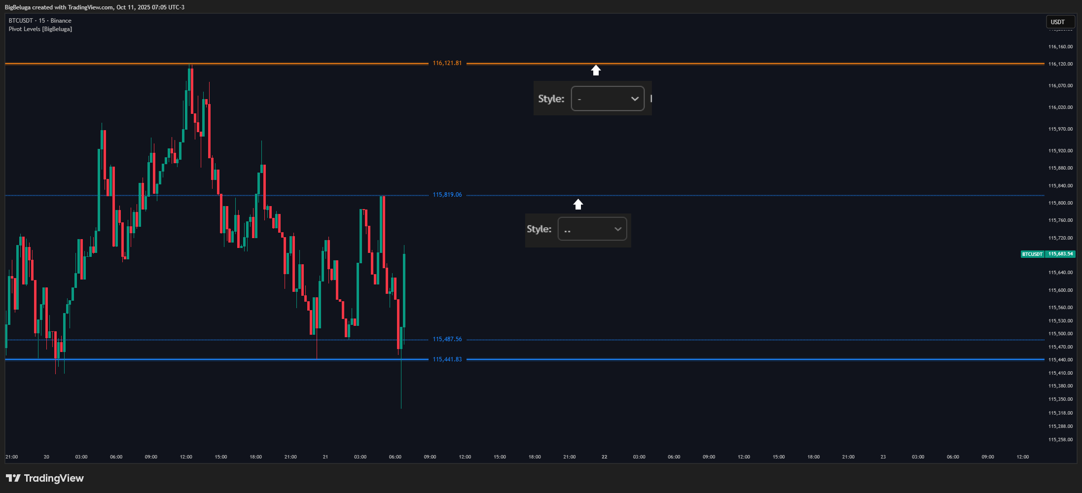
Task: Click the 115,800.00 price axis label
Action: click(1060, 203)
